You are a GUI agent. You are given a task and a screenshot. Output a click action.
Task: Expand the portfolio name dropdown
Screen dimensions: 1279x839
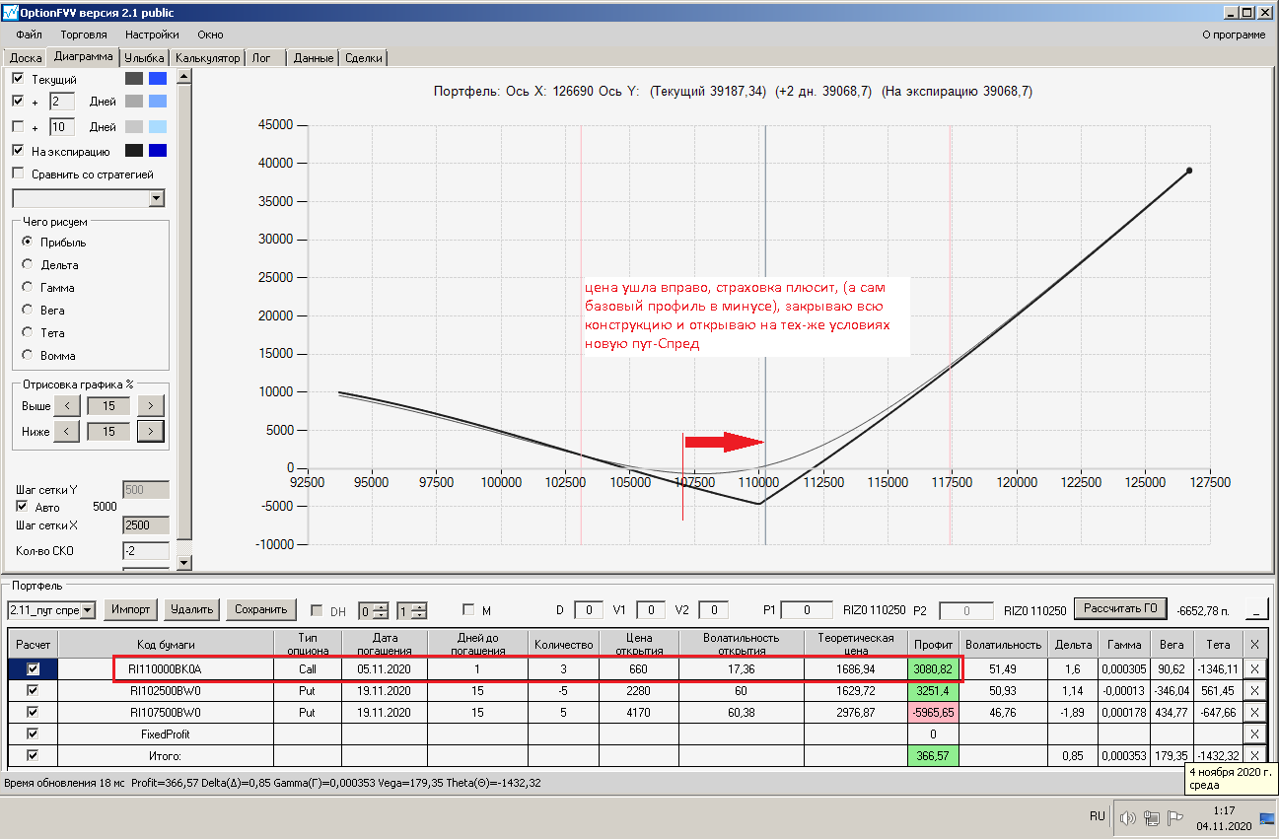[88, 610]
